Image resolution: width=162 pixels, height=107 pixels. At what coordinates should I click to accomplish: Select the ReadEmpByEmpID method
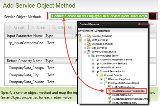(x=123, y=95)
